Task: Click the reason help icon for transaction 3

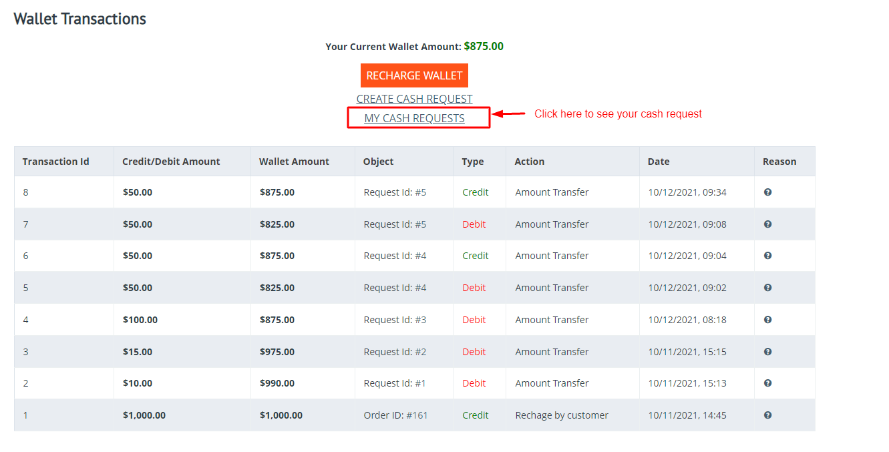Action: pos(767,352)
